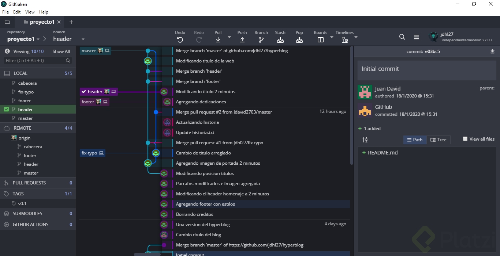Add a new tab with plus button

(71, 22)
